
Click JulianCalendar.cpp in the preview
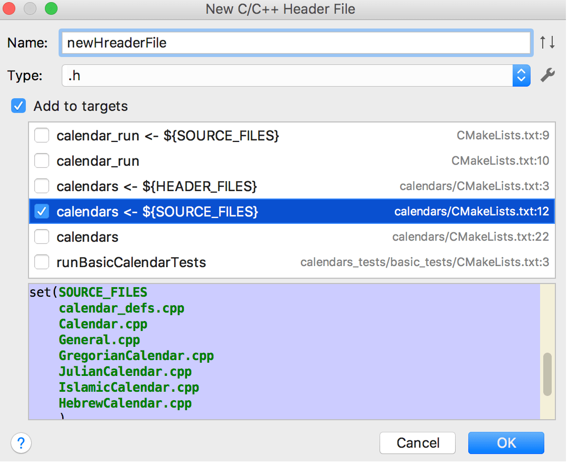[x=125, y=372]
